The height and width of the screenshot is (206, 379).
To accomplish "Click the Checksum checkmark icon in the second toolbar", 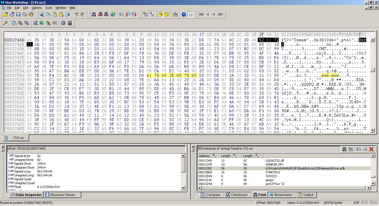I will click(x=36, y=23).
